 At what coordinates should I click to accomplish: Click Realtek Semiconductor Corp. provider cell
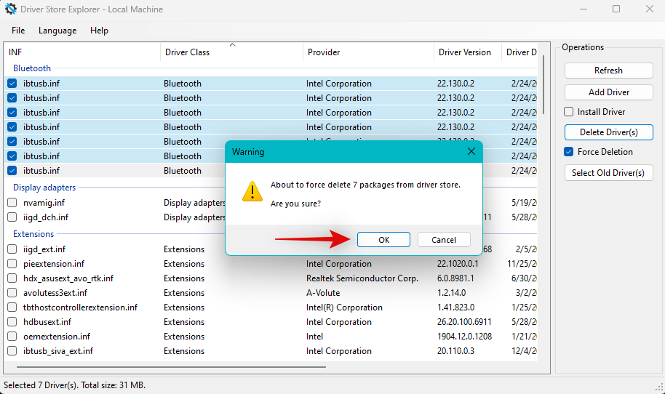click(x=362, y=278)
